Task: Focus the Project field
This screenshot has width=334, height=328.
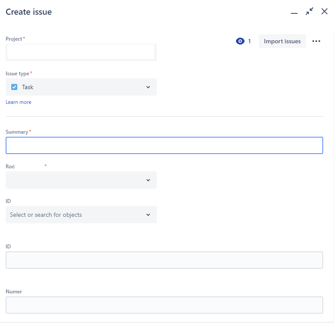Action: 81,52
